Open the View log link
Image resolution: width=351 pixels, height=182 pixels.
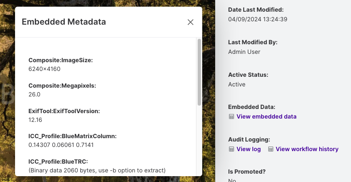coord(249,149)
